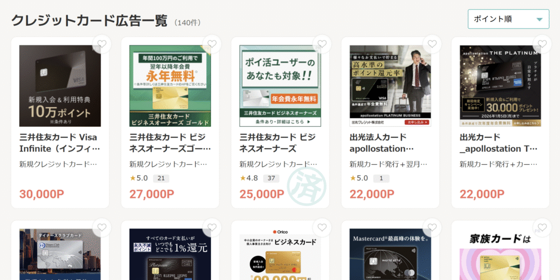Click the 30,000P point value
This screenshot has height=280, width=560.
pyautogui.click(x=42, y=194)
